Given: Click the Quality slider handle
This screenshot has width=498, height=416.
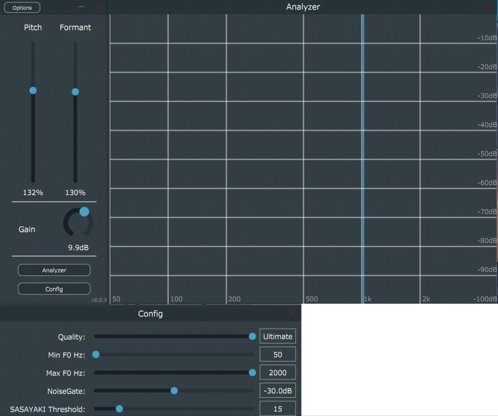Looking at the screenshot, I should coord(252,336).
